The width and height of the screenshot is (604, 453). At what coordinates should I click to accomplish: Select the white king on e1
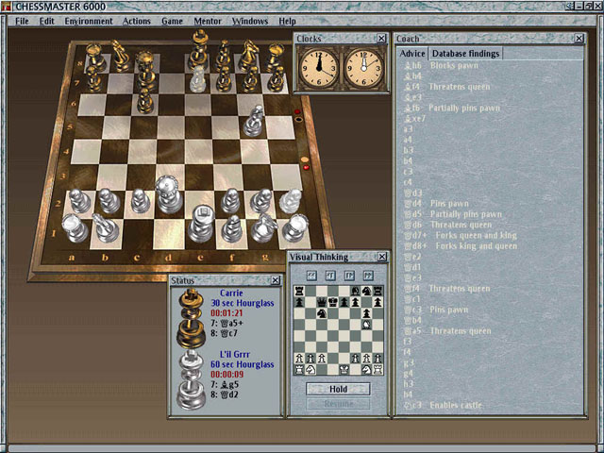tap(201, 224)
